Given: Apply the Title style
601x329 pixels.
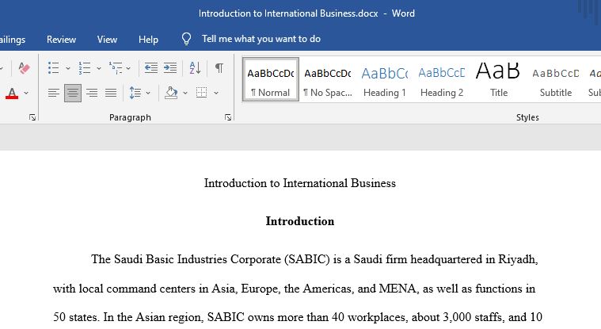Looking at the screenshot, I should pyautogui.click(x=498, y=80).
